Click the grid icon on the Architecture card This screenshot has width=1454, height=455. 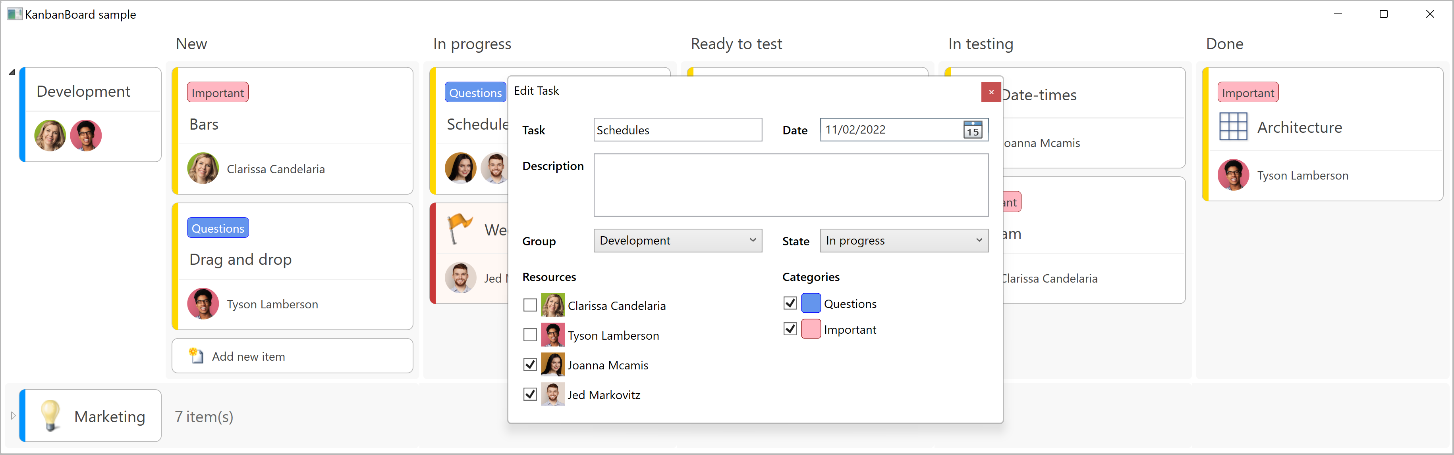point(1234,127)
